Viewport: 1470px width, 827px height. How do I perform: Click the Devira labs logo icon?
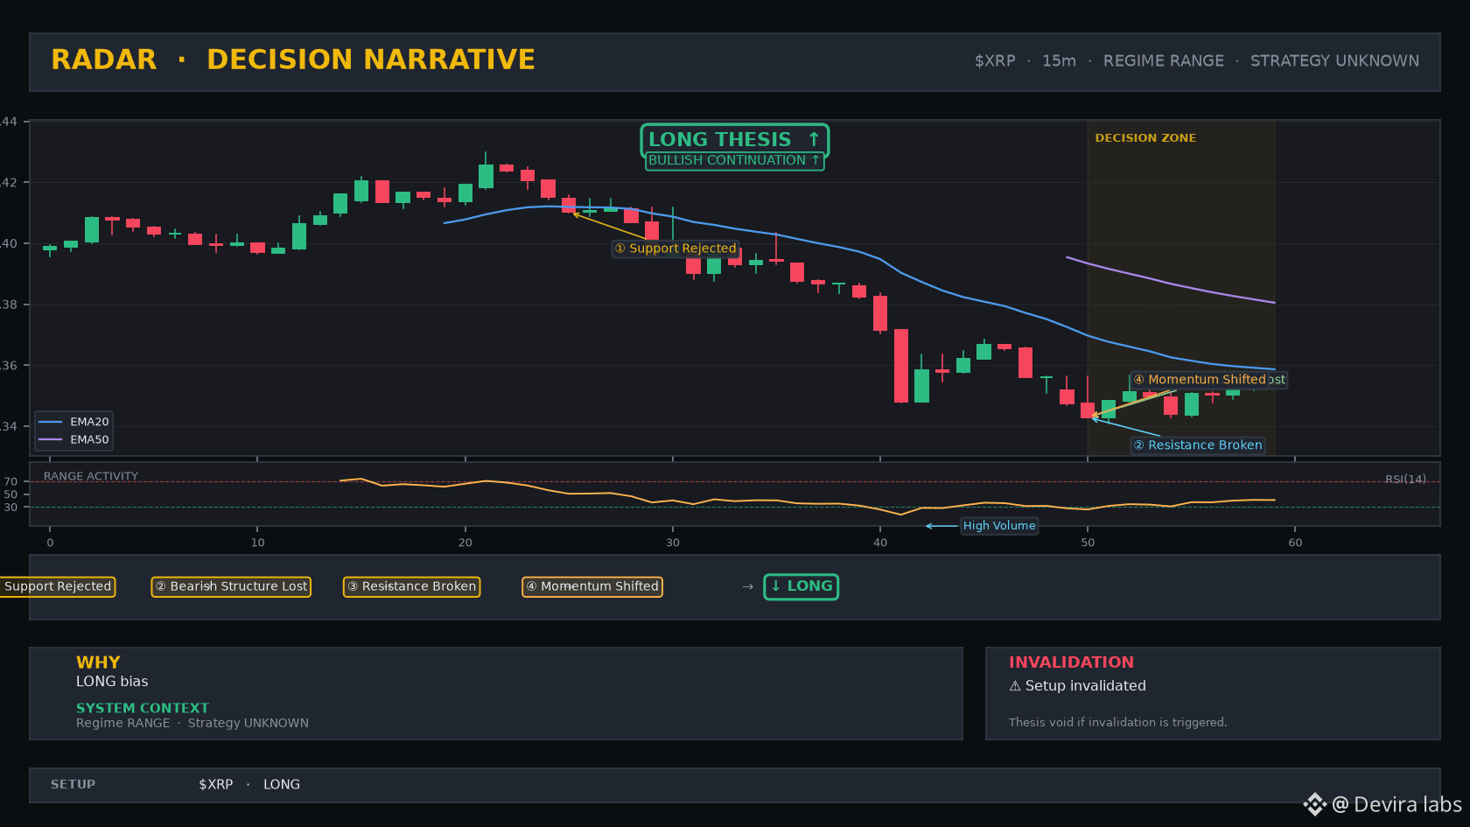coord(1315,804)
